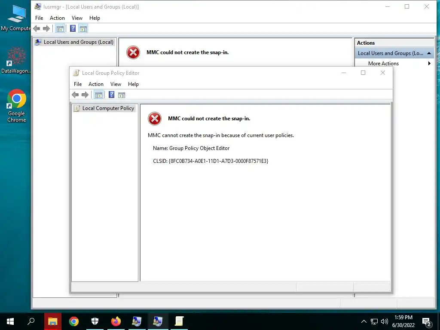Image resolution: width=440 pixels, height=330 pixels.
Task: Open Google Chrome desktop shortcut
Action: (17, 106)
